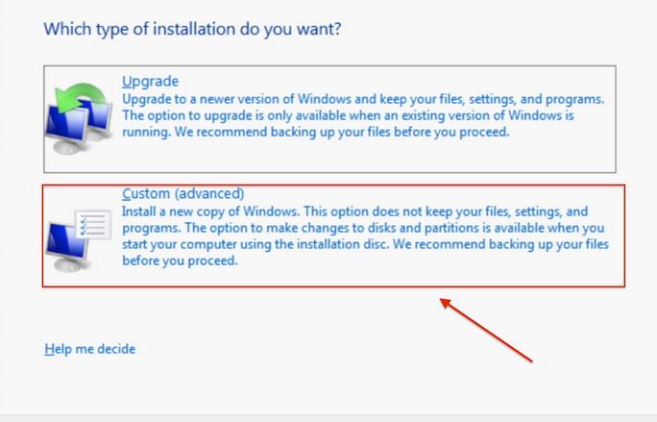
Task: Select the Custom (advanced) title
Action: coord(183,193)
